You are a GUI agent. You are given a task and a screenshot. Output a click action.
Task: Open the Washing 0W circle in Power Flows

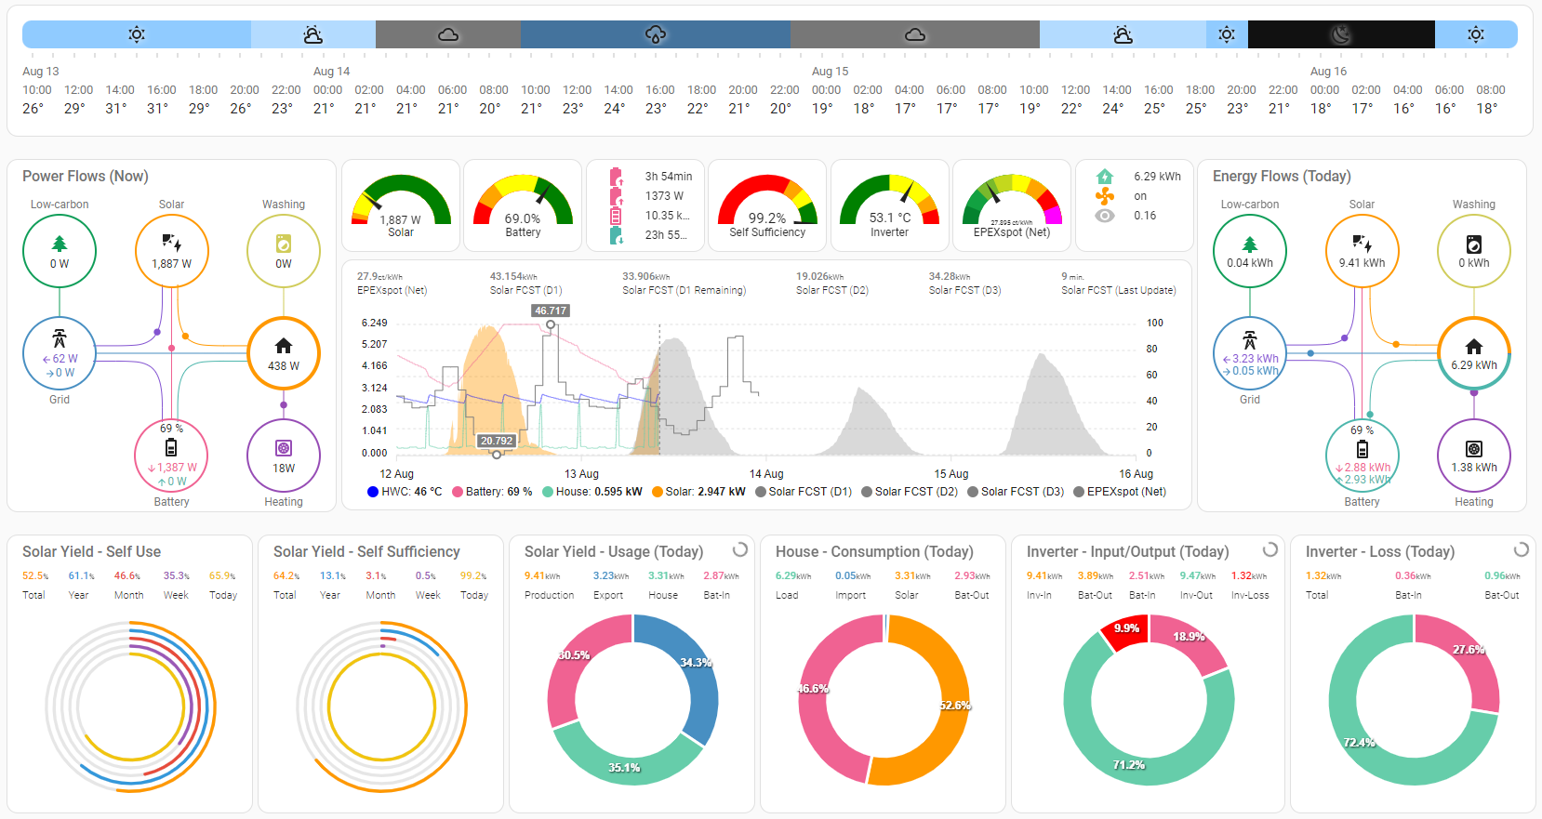pyautogui.click(x=284, y=251)
